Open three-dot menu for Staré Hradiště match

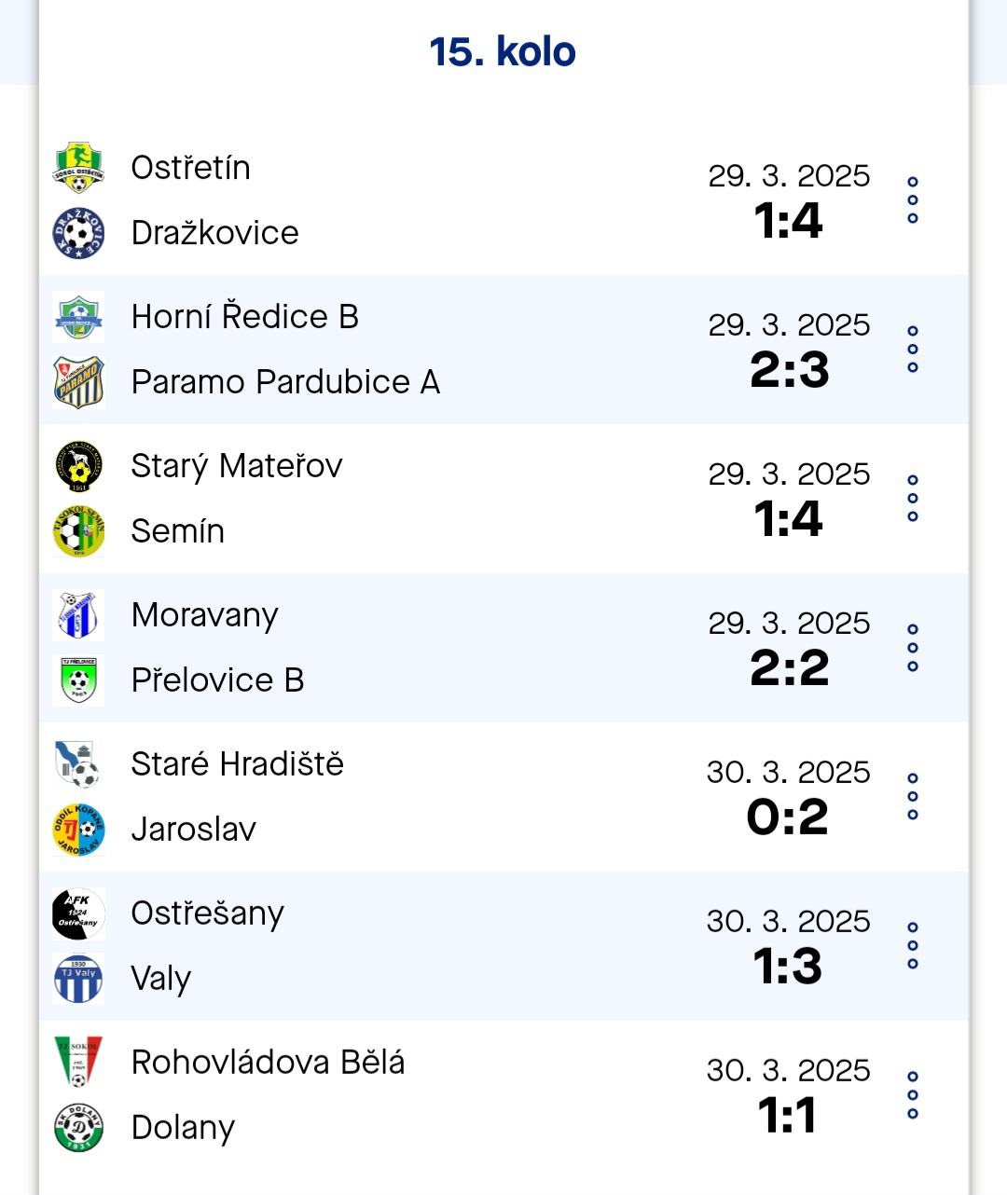[913, 796]
